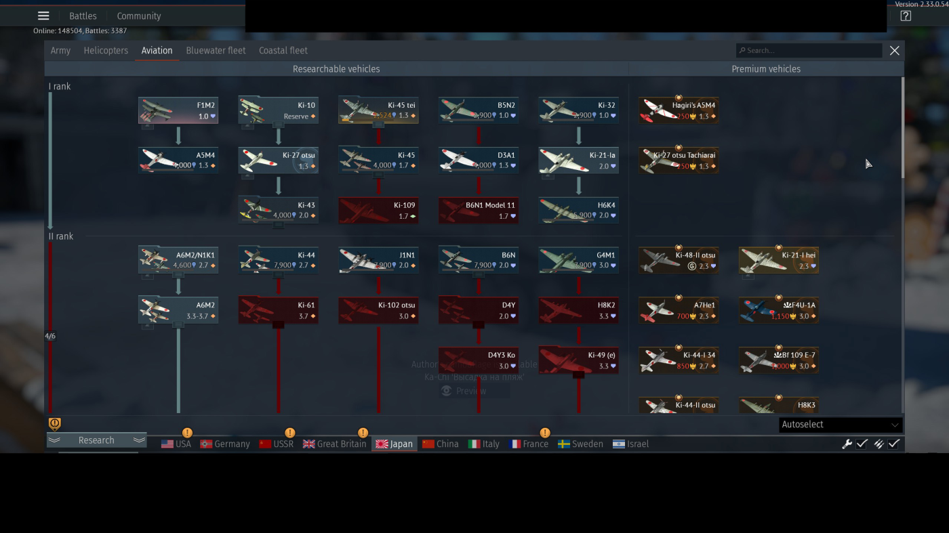Select the Ki-32 aircraft card
The height and width of the screenshot is (533, 949).
[x=578, y=110]
